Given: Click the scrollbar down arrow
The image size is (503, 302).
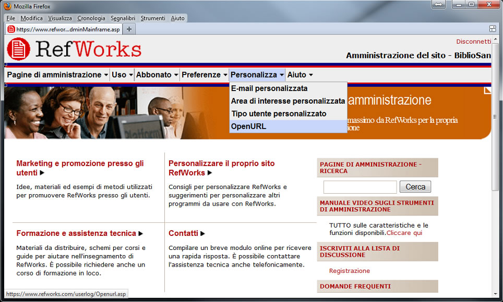Looking at the screenshot, I should [x=495, y=294].
